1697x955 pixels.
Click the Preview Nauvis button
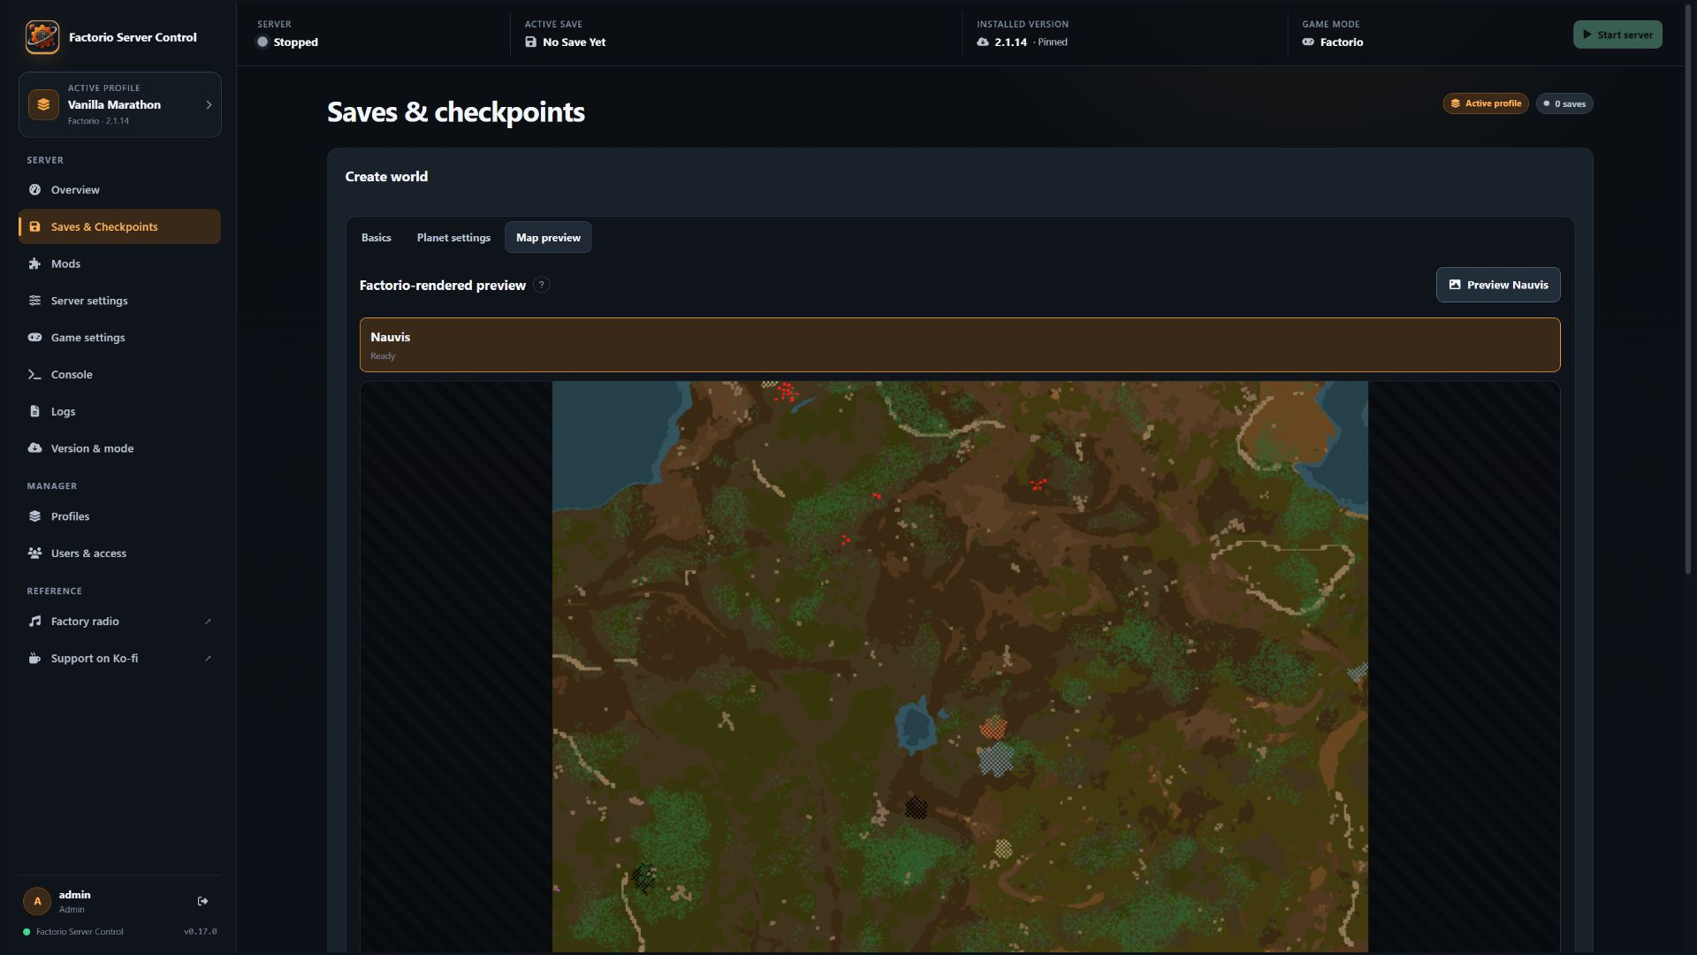coord(1498,285)
